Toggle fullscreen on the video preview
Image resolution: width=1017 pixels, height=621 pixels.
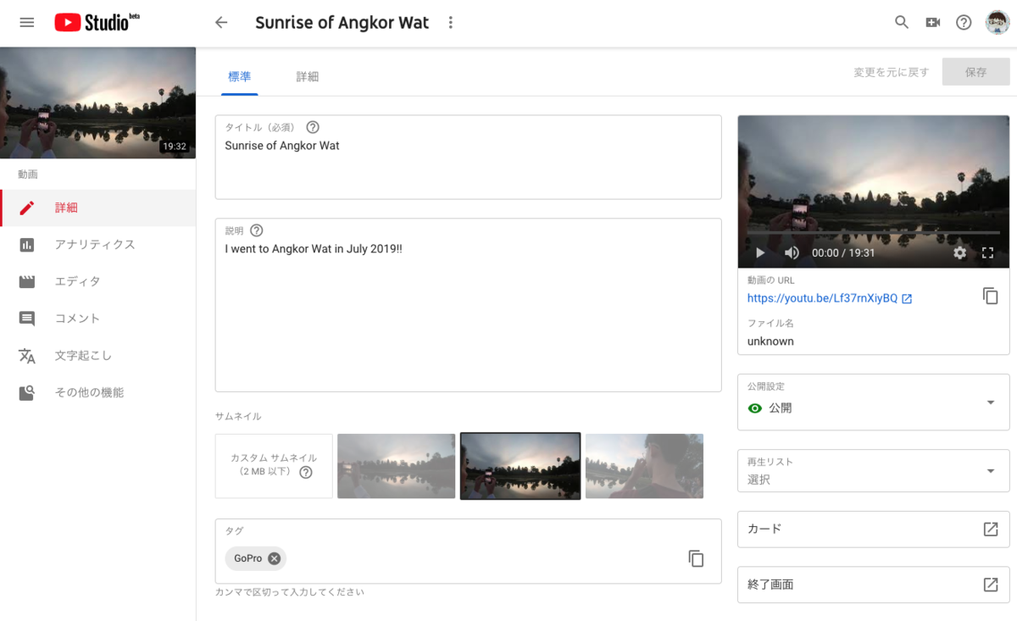pos(986,252)
